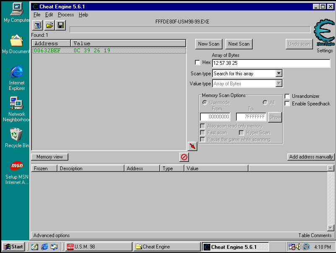Click the Outlook Express quick launch icon
This screenshot has height=253, width=336.
(x=54, y=247)
